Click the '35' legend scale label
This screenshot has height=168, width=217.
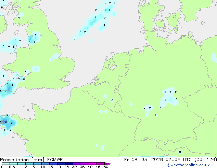coord(82,167)
